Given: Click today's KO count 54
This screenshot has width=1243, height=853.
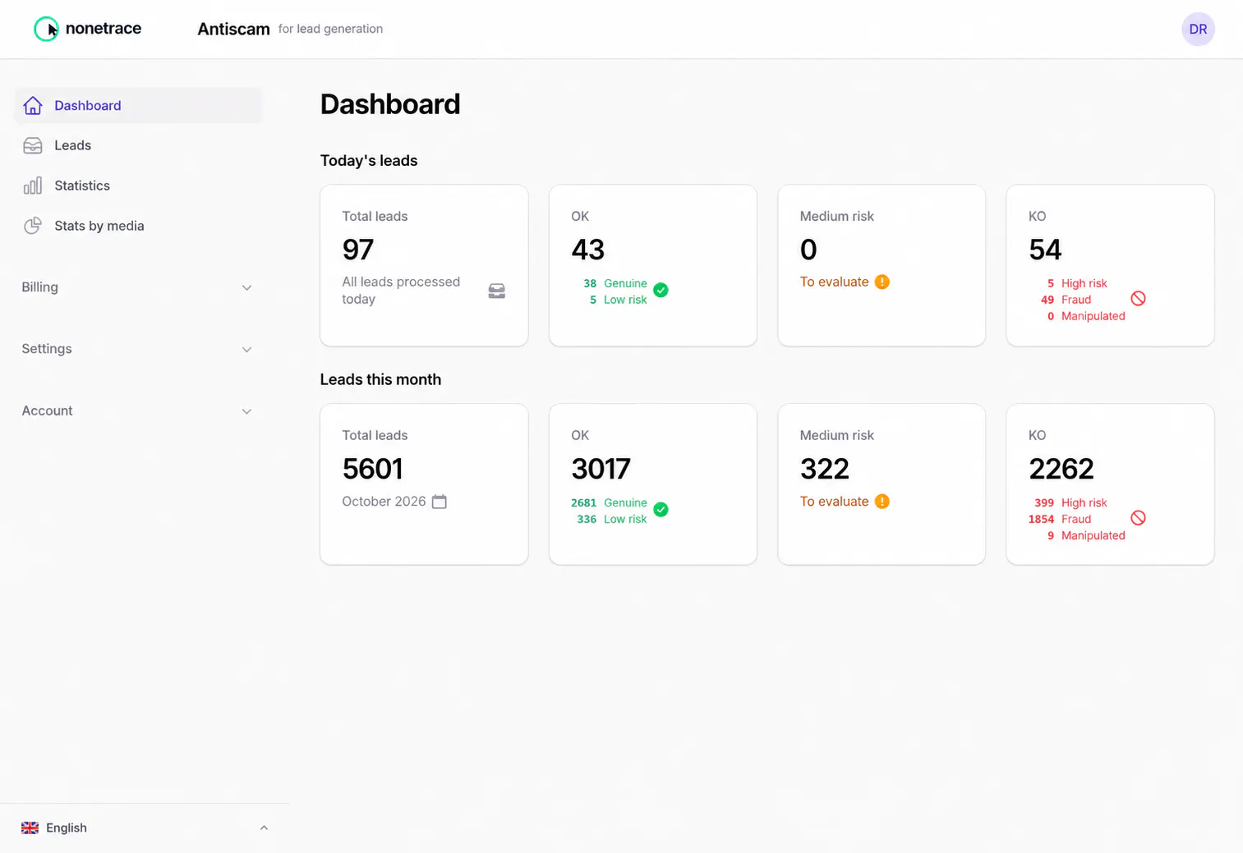Looking at the screenshot, I should click(x=1045, y=250).
